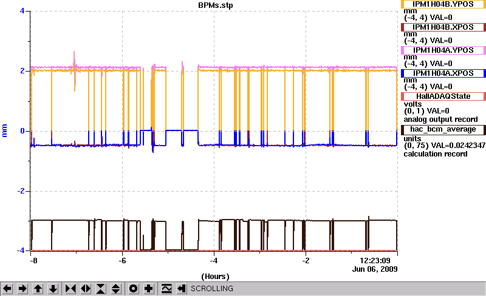The width and height of the screenshot is (486, 296).
Task: Pan the graph left with the left arrow
Action: tap(7, 289)
